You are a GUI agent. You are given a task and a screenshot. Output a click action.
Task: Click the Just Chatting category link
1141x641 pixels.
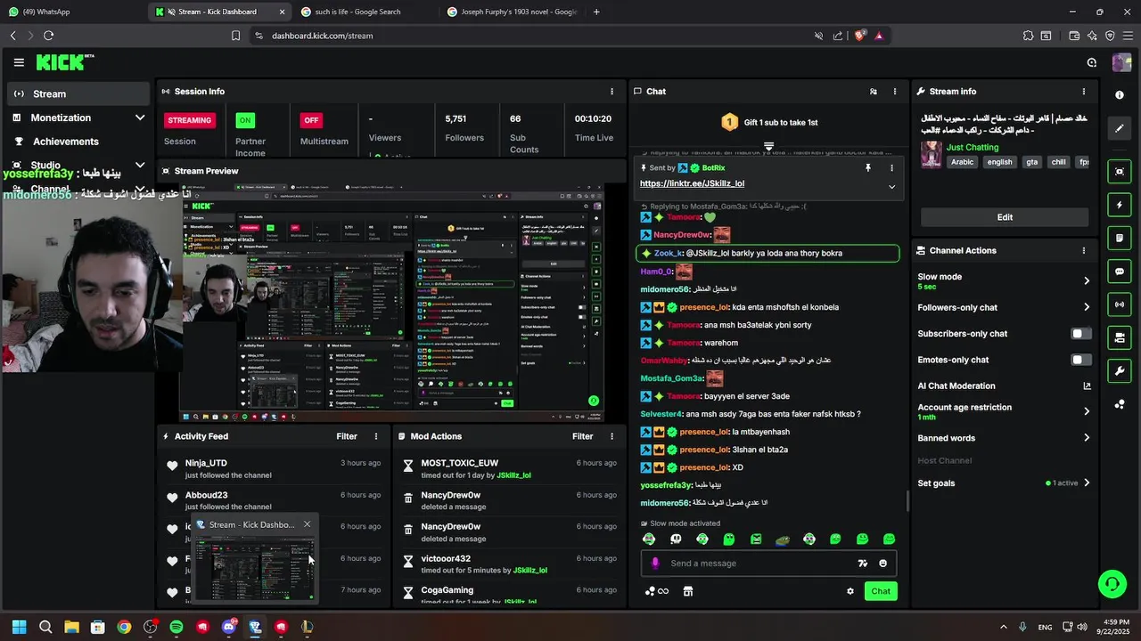[973, 147]
